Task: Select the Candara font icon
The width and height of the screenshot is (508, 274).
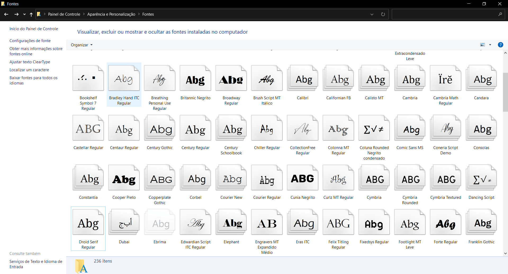Action: [481, 78]
